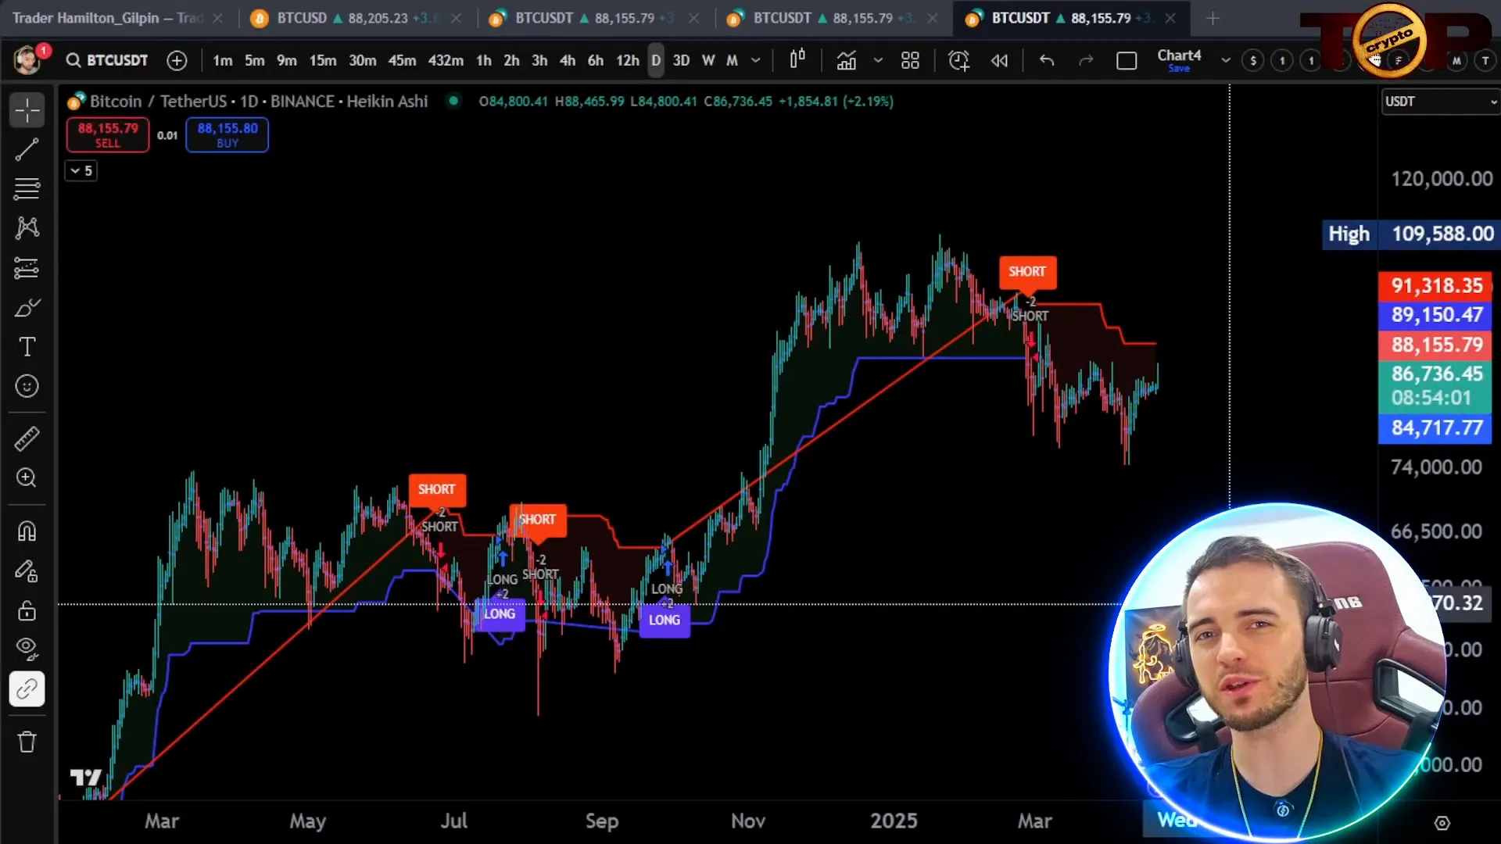Screen dimensions: 1501x844
Task: Switch to the 3D timeframe
Action: [681, 60]
